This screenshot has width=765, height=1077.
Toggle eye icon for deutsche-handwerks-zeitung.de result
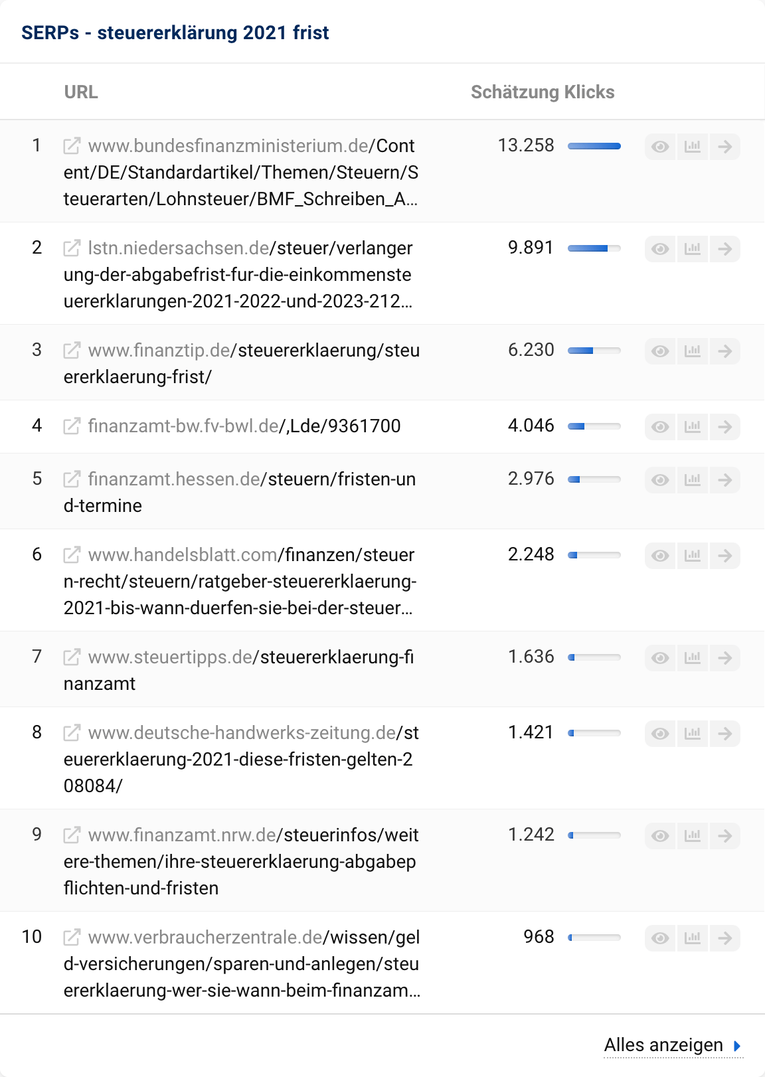pos(660,734)
